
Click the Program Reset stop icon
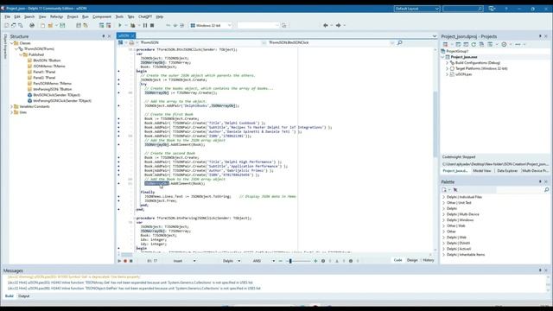click(x=152, y=25)
